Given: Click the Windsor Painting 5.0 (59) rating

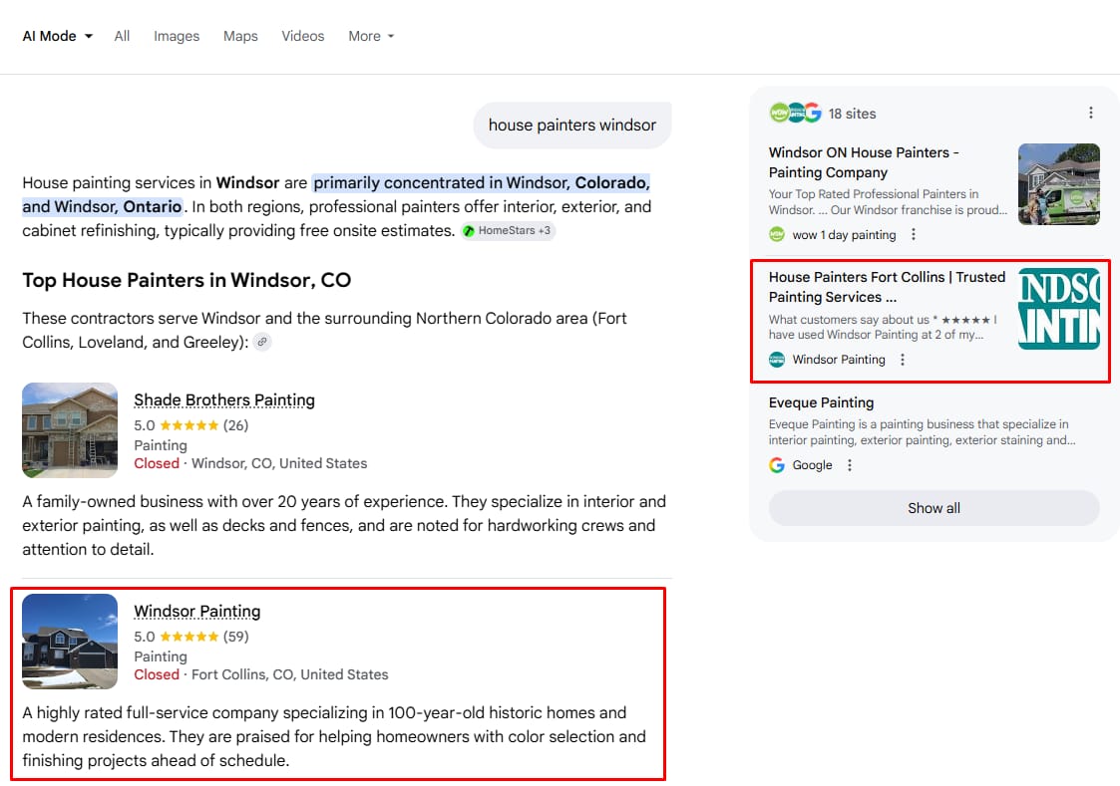Looking at the screenshot, I should pos(190,637).
